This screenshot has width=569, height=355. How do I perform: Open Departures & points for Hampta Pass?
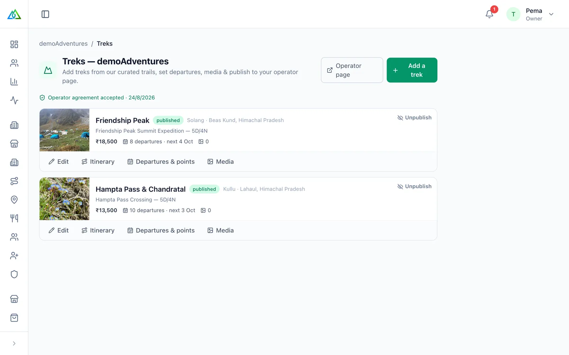[161, 230]
